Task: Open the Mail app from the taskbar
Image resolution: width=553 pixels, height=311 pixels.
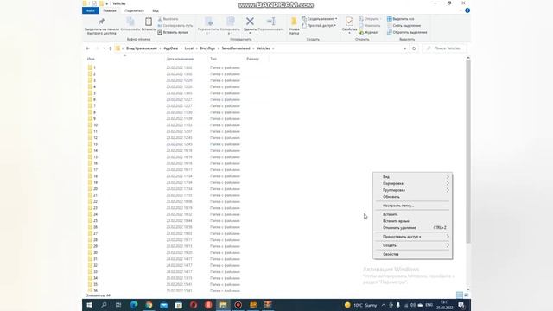Action: [163, 305]
